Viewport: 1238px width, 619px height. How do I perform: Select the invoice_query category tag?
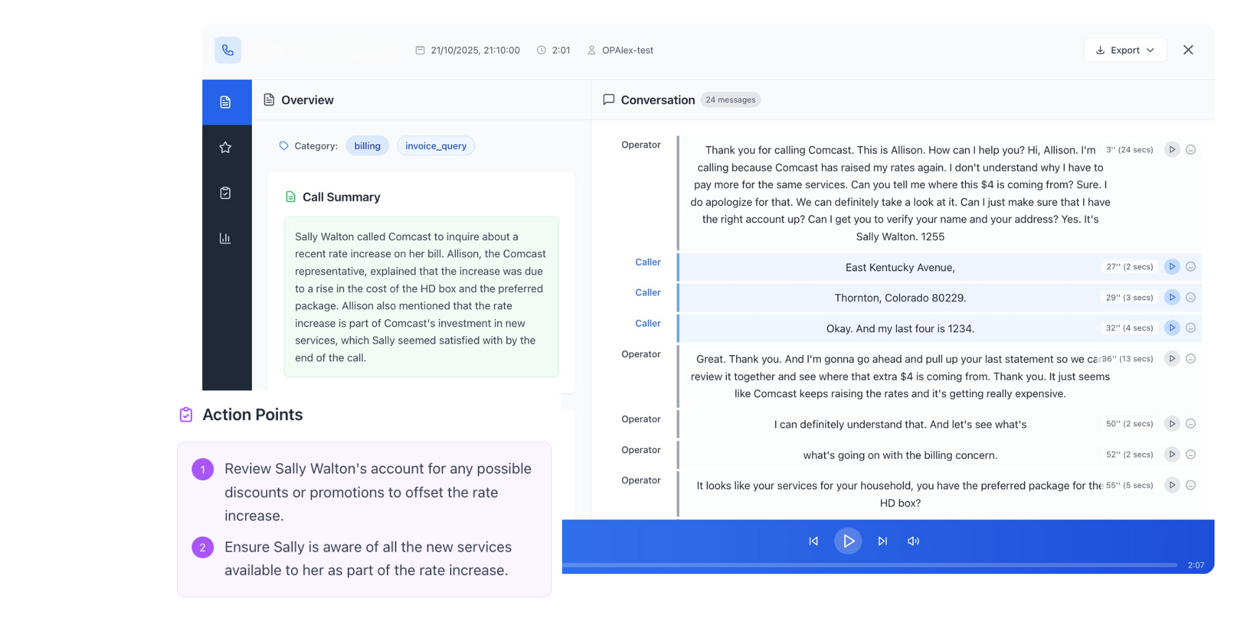coord(436,146)
